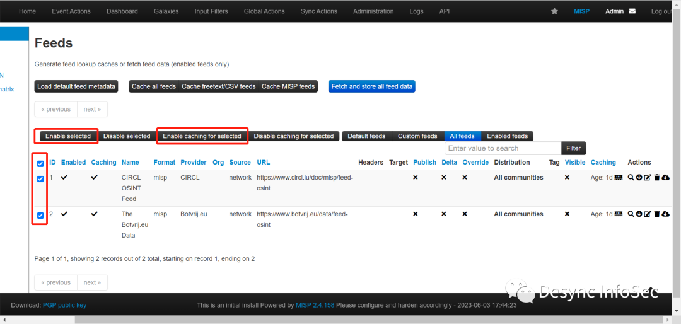Image resolution: width=681 pixels, height=324 pixels.
Task: Click Cache all feeds button
Action: 153,86
